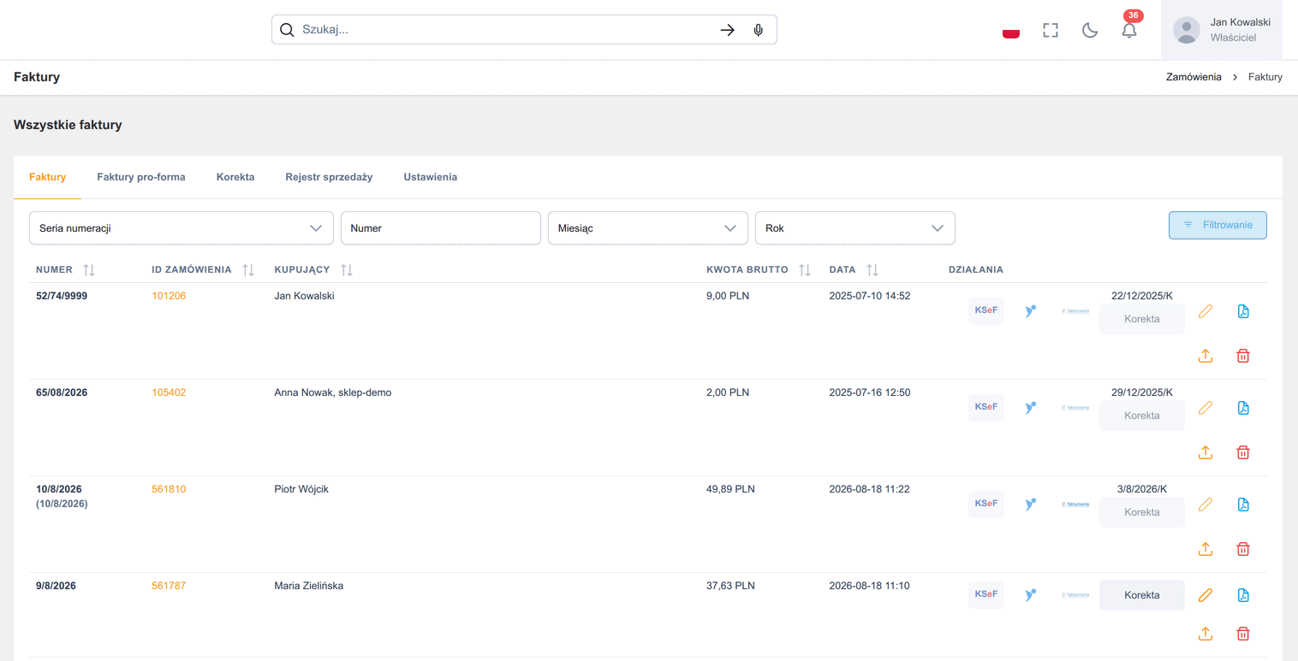Open the Rok dropdown
The height and width of the screenshot is (661, 1298).
tap(855, 228)
